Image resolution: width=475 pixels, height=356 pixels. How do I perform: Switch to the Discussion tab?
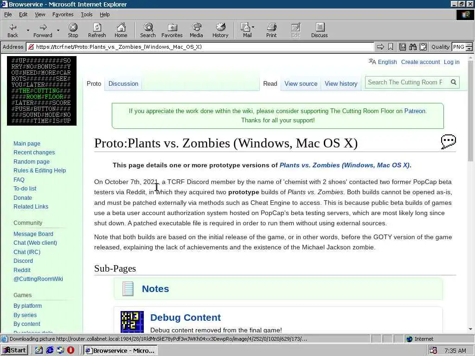[x=123, y=83]
